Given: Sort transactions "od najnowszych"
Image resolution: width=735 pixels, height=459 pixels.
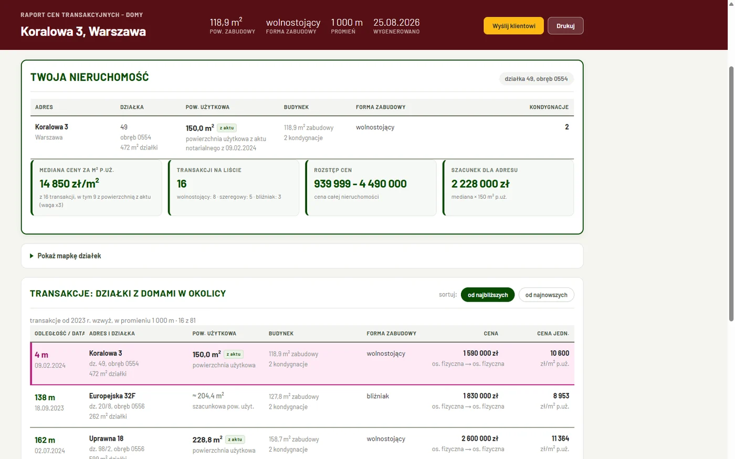Looking at the screenshot, I should 546,295.
